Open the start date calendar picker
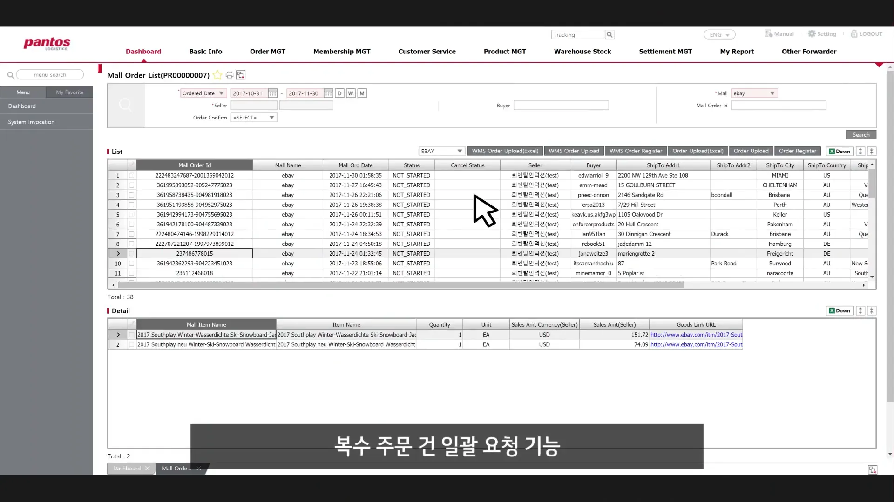The width and height of the screenshot is (894, 502). [x=273, y=93]
